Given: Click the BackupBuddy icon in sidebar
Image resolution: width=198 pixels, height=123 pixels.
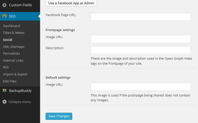Looking at the screenshot, I should point(5,91).
